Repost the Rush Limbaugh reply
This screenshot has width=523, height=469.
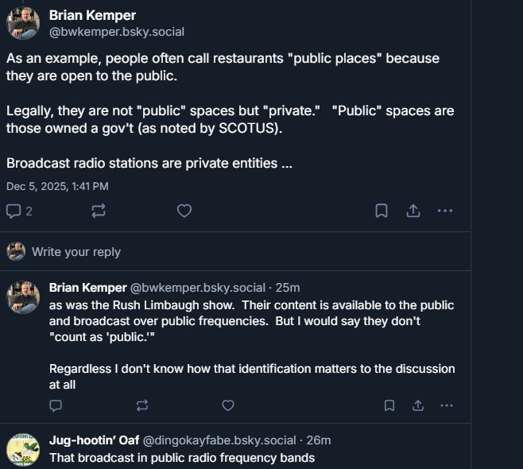(x=142, y=405)
